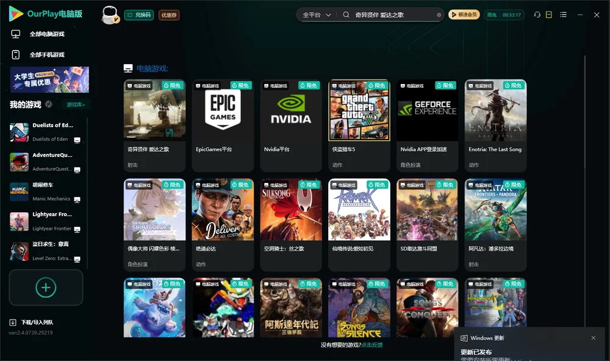
Task: Add a game with the plus button
Action: [46, 287]
